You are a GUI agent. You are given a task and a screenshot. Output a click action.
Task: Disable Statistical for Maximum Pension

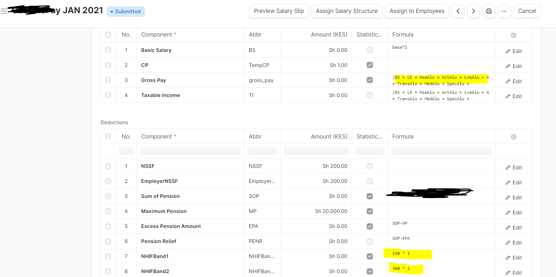(x=370, y=211)
